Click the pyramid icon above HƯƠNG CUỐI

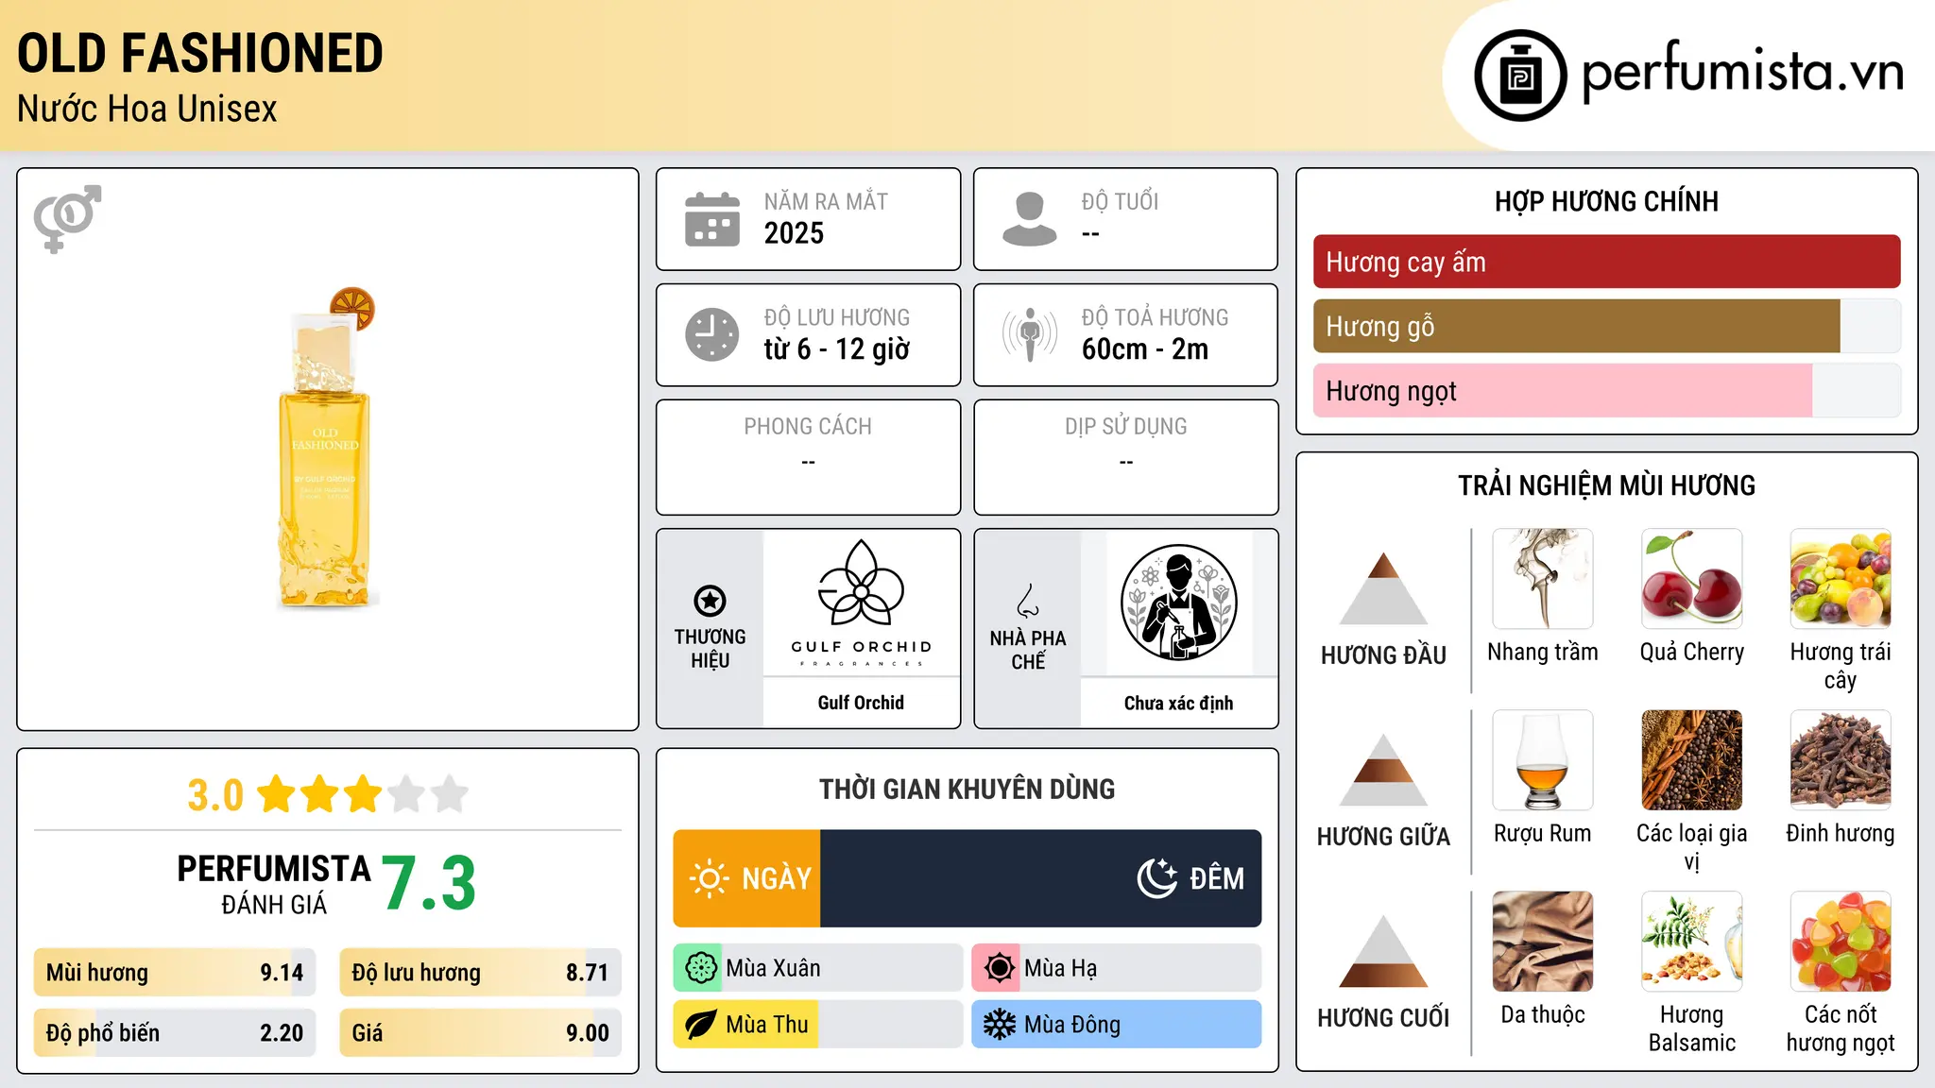(x=1383, y=951)
